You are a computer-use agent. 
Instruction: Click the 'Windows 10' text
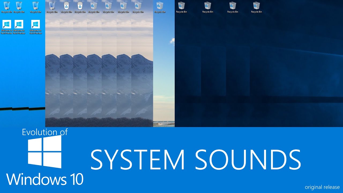click(x=45, y=179)
